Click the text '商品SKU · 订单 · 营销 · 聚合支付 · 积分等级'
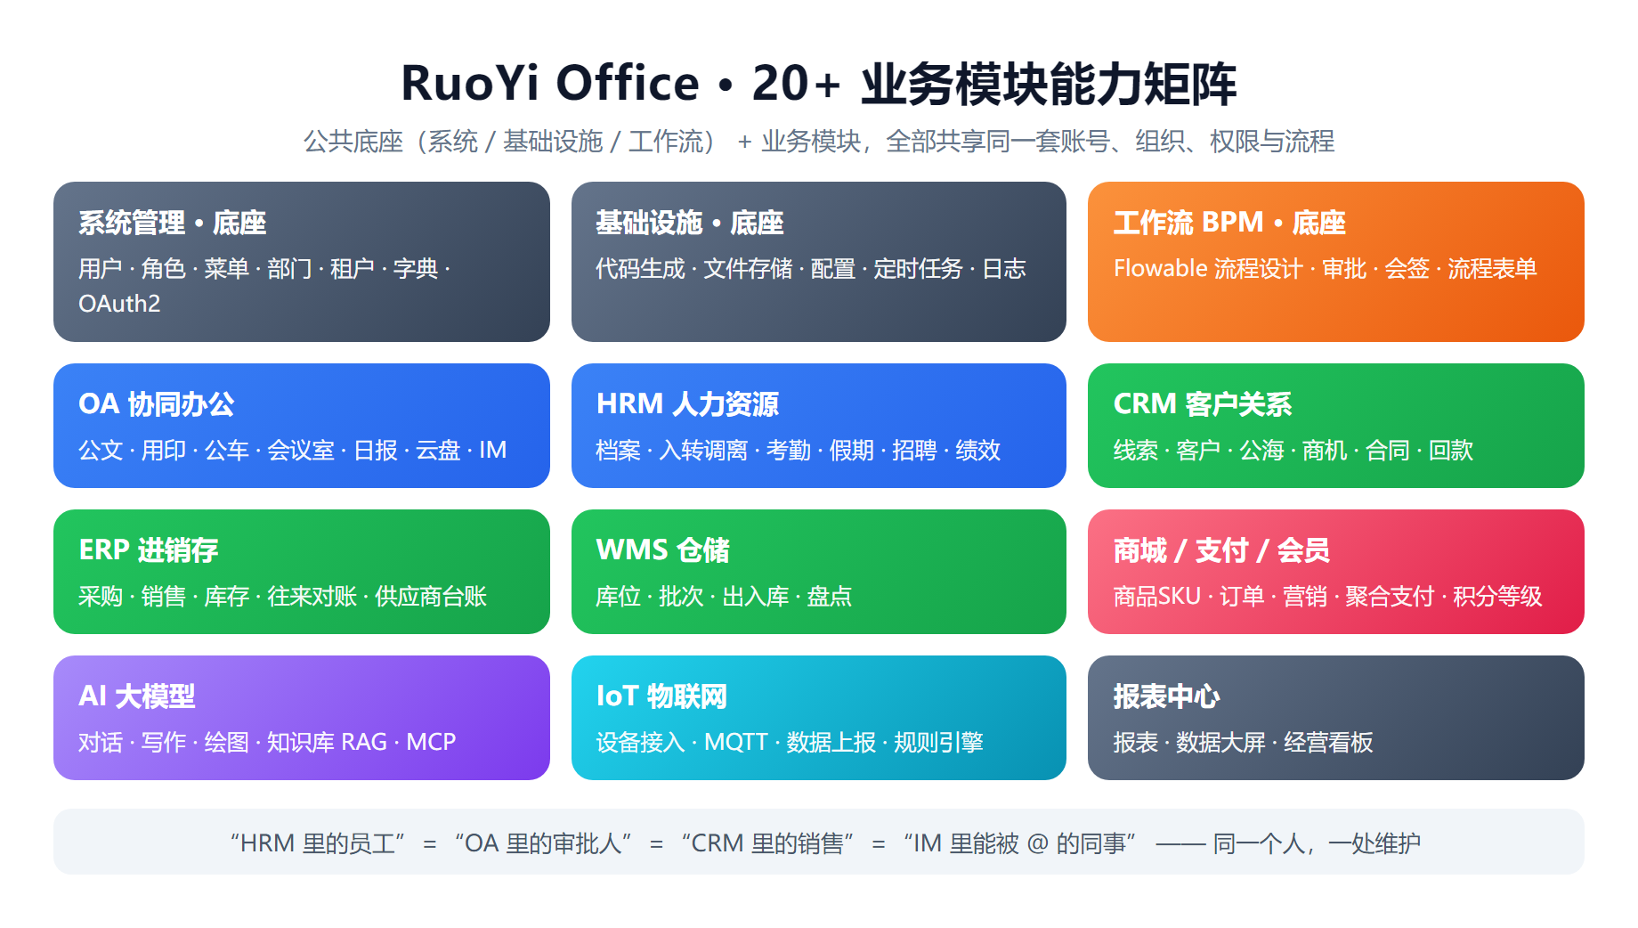The height and width of the screenshot is (928, 1638). [1327, 597]
